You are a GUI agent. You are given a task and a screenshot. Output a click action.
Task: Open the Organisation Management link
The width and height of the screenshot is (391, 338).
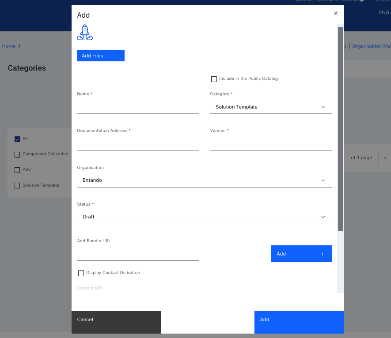(x=371, y=46)
